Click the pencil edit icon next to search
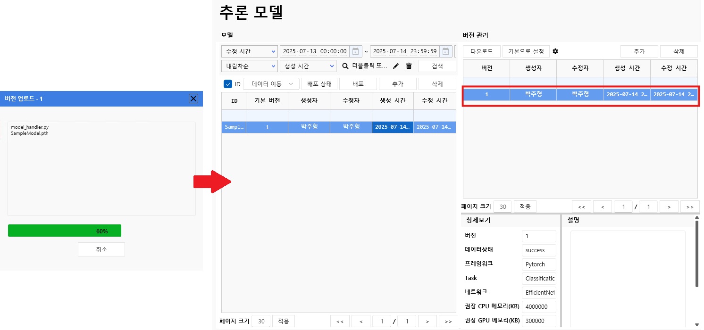 395,66
